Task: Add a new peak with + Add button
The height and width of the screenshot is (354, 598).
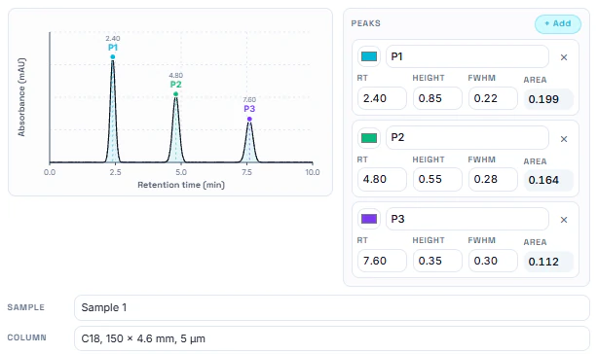Action: (557, 24)
